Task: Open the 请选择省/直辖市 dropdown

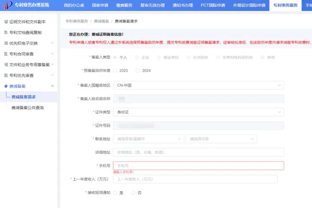Action: [x=149, y=139]
